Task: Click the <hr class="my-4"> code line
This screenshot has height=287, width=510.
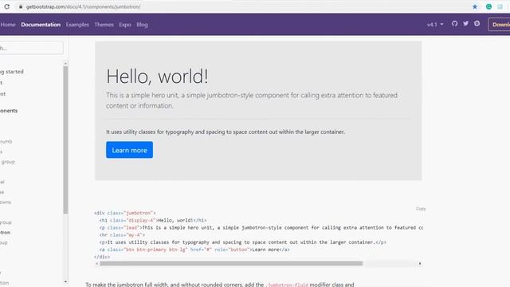Action: click(122, 235)
